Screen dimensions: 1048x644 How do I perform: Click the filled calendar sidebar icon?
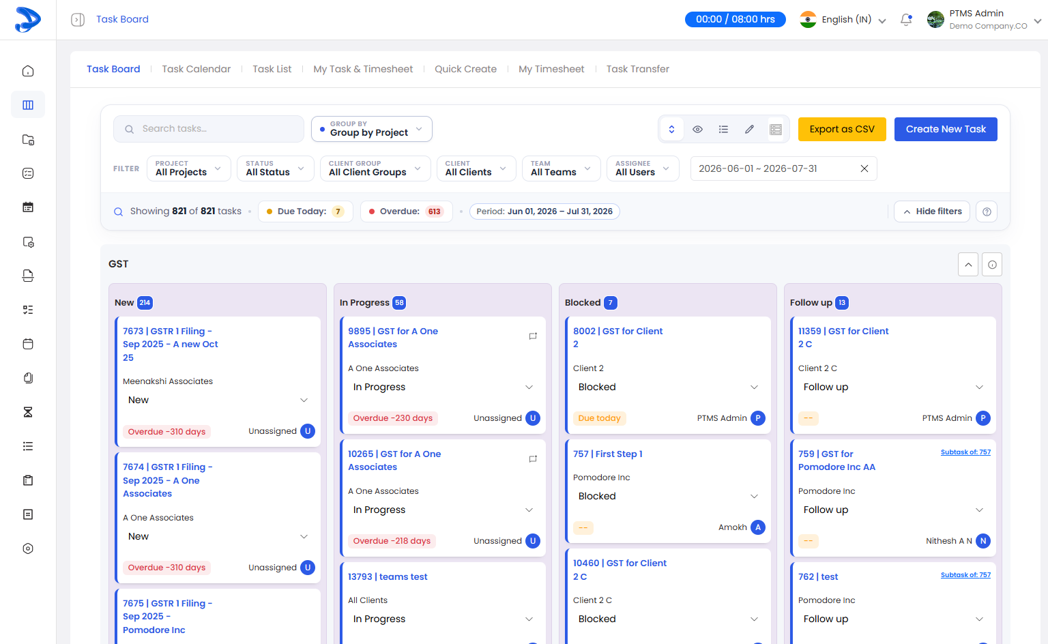tap(28, 207)
